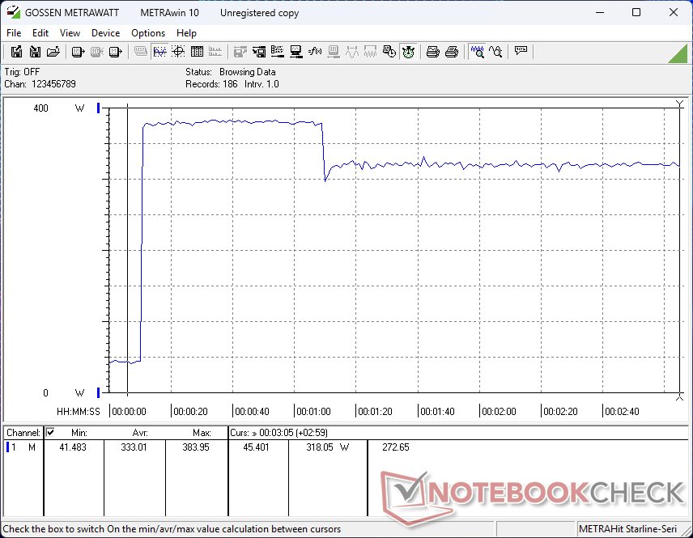
Task: Open the Options menu
Action: click(148, 33)
